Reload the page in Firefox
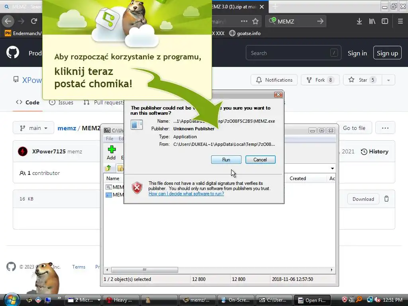This screenshot has height=306, width=408. pos(34,21)
